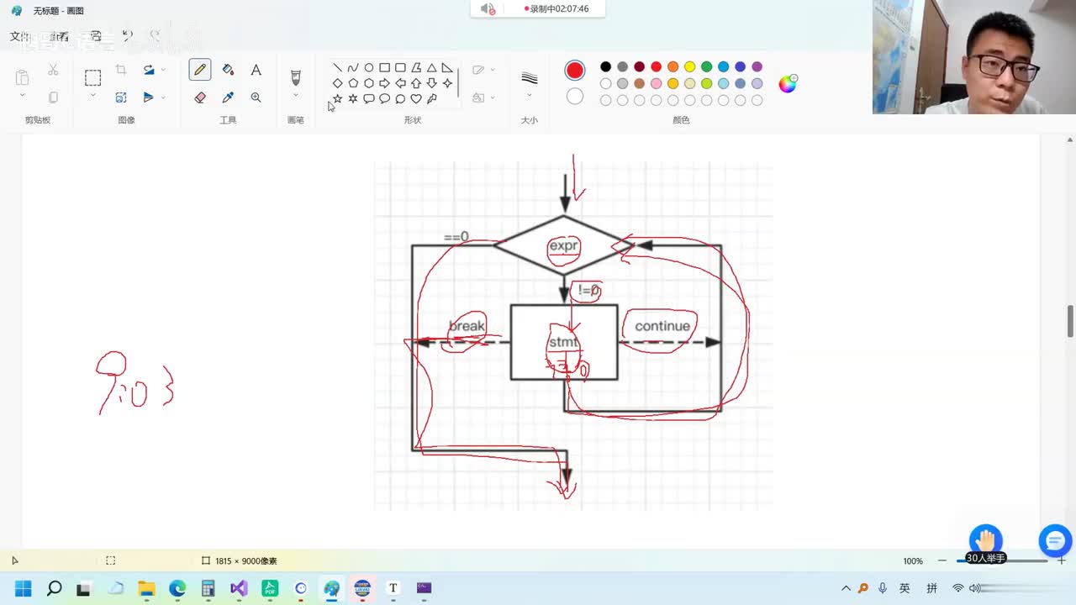Select the Pencil tool
The width and height of the screenshot is (1076, 605).
pos(200,70)
